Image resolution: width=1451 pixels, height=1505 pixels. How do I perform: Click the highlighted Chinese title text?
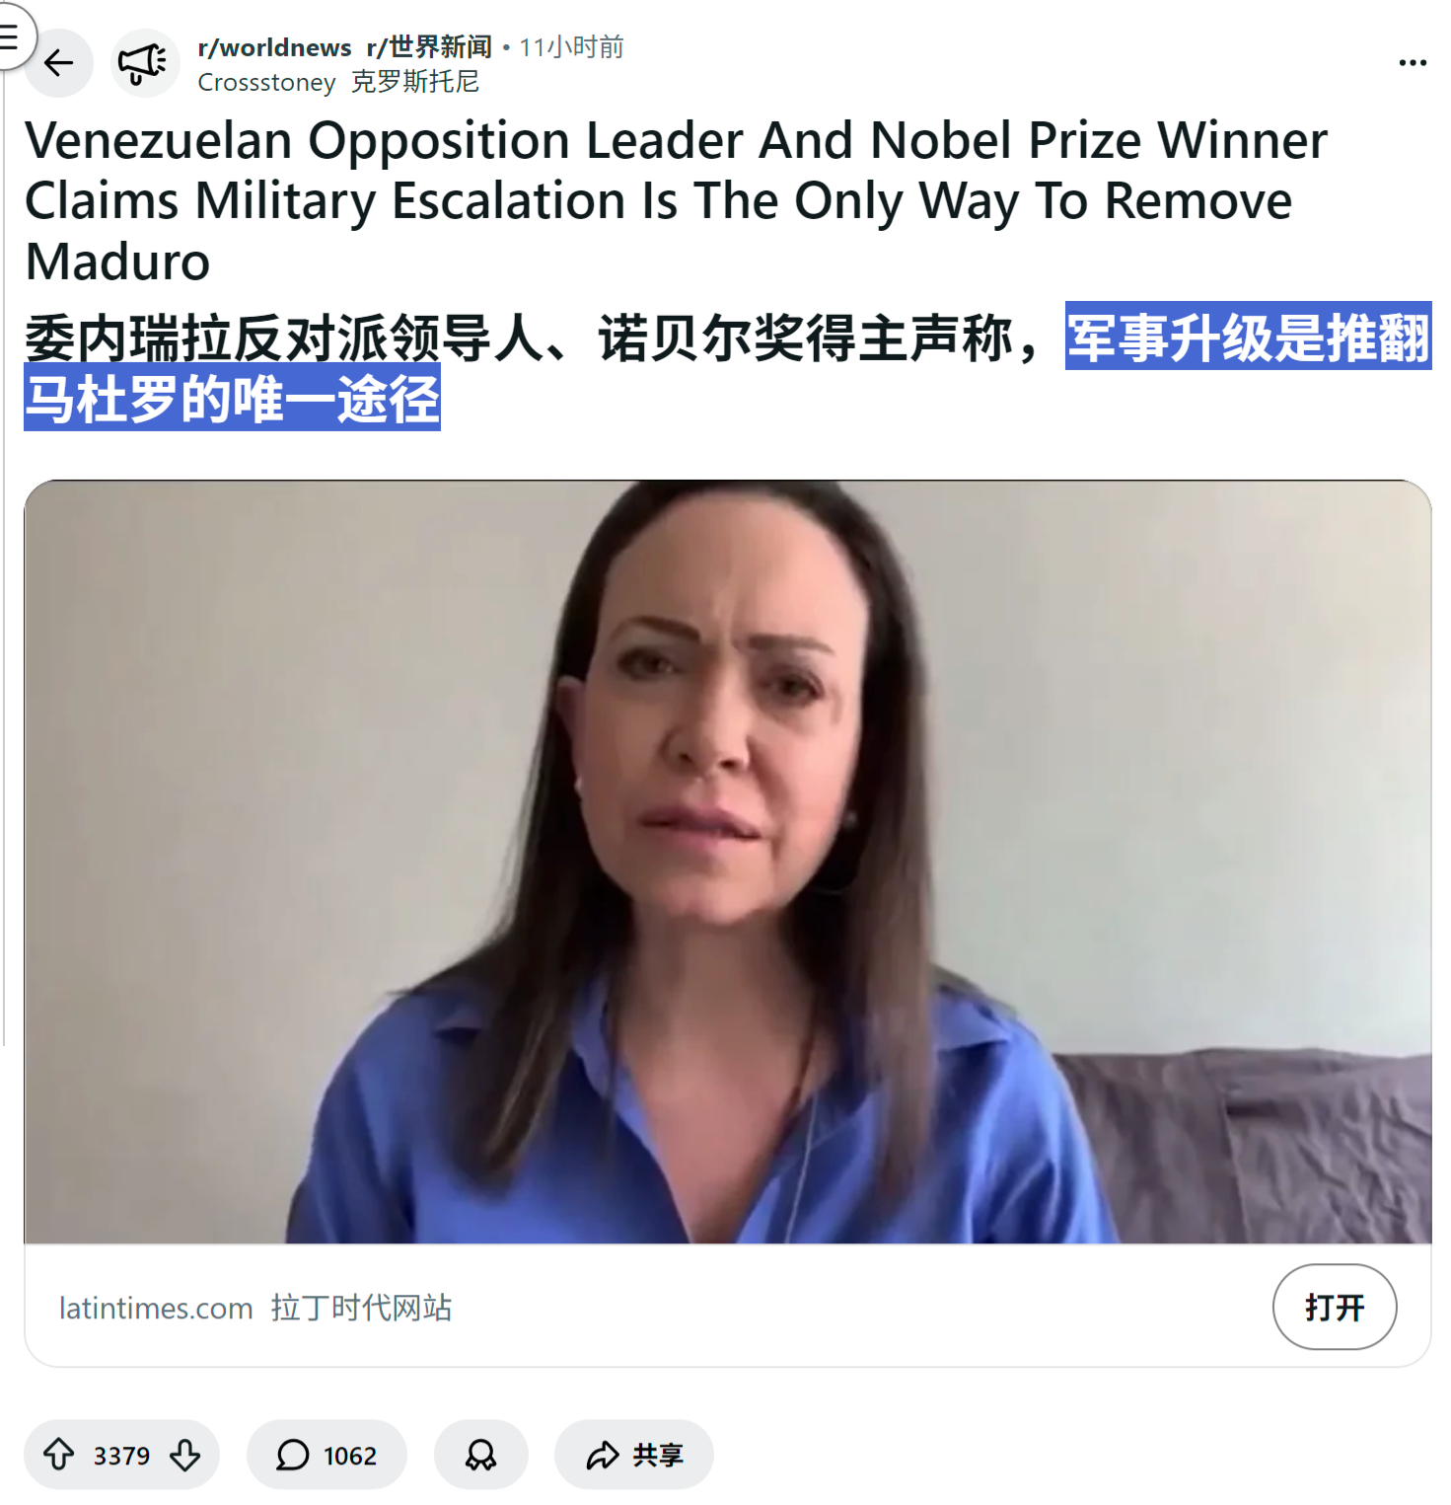727,368
